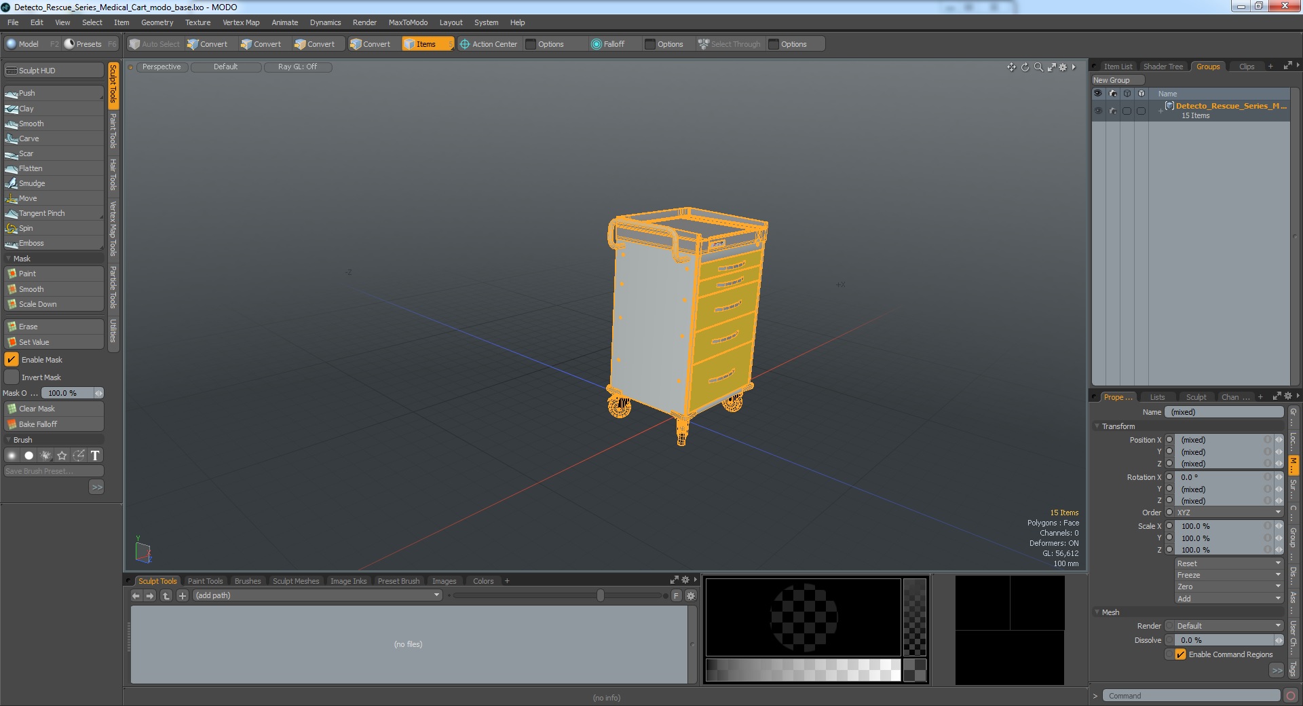This screenshot has width=1303, height=706.
Task: Toggle visibility eye of Detecto group
Action: pyautogui.click(x=1098, y=111)
